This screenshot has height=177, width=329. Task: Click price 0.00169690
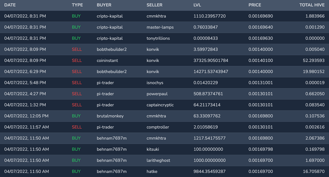[x=260, y=16]
